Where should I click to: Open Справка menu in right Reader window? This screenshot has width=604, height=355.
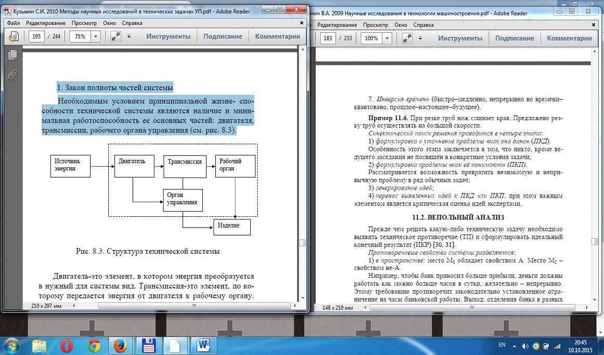tap(423, 24)
